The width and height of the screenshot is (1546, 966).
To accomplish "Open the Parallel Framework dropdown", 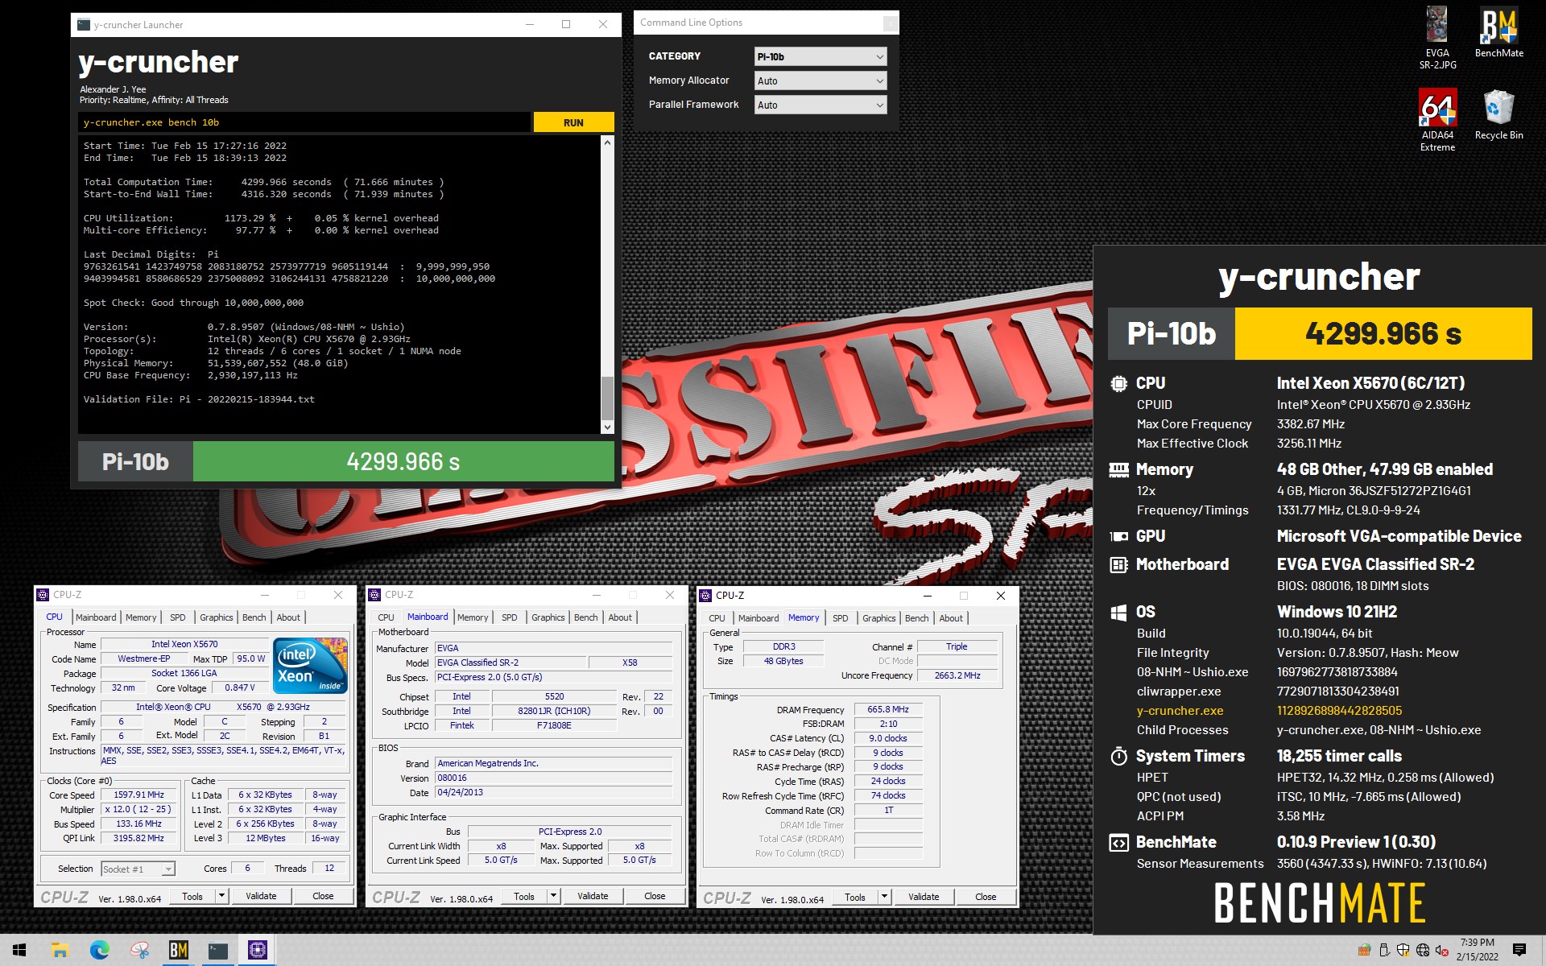I will coord(821,105).
